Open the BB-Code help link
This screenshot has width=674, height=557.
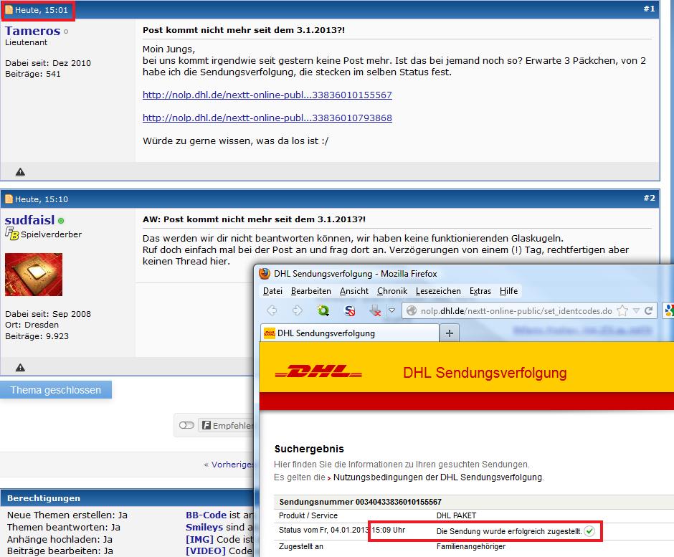(206, 515)
